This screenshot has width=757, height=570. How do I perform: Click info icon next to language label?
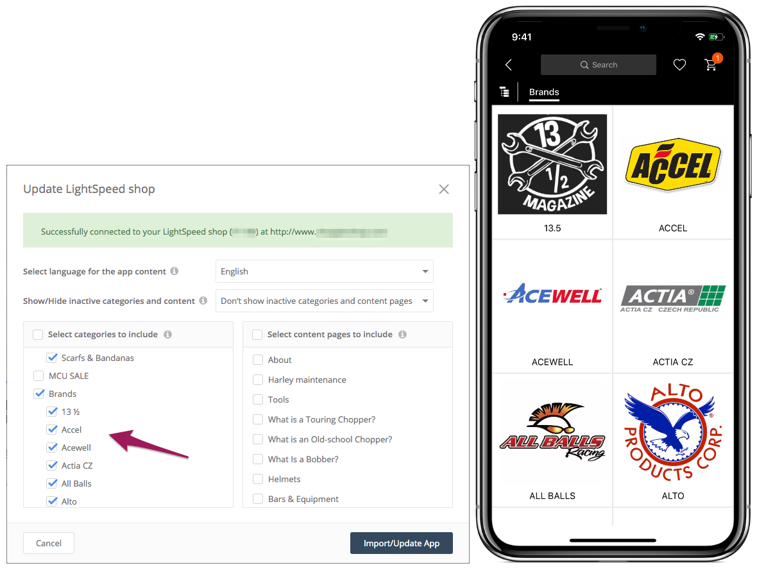point(174,271)
